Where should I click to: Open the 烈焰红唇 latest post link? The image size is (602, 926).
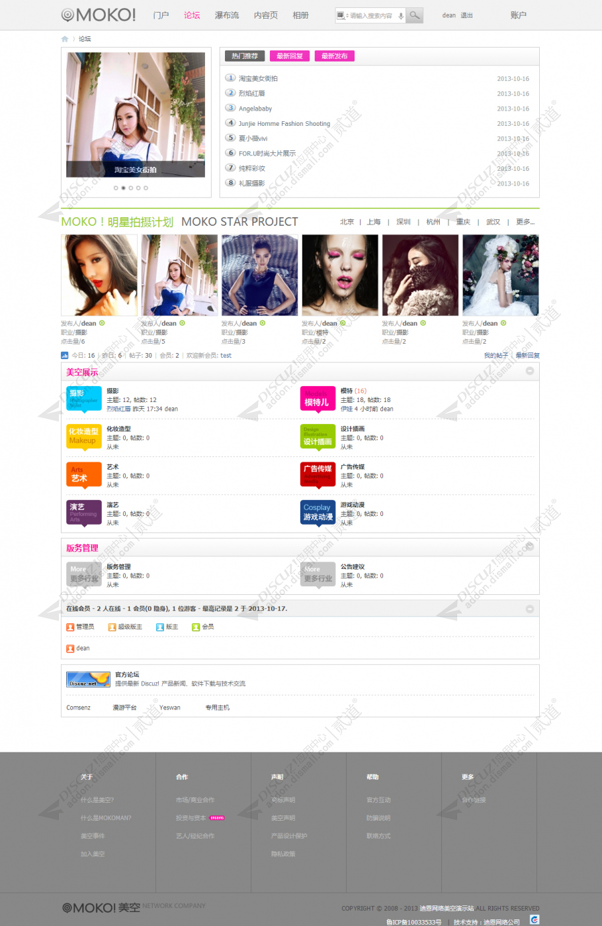tap(118, 409)
